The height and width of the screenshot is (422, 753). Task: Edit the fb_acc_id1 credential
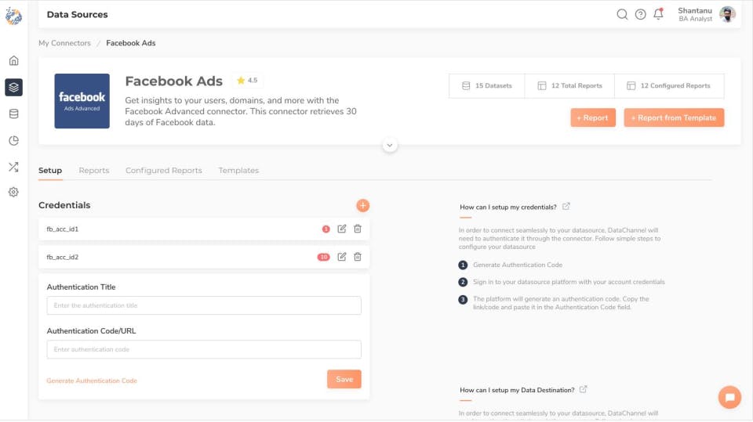coord(342,229)
